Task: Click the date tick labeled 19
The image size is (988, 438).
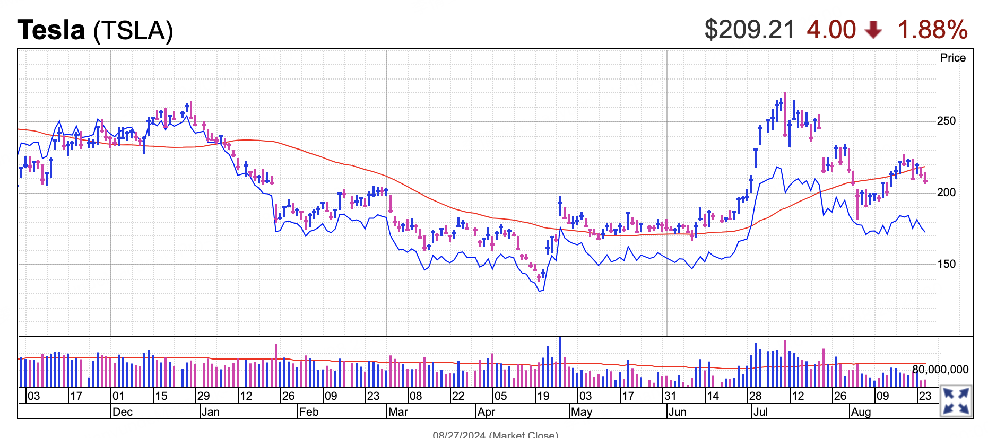Action: [x=543, y=396]
